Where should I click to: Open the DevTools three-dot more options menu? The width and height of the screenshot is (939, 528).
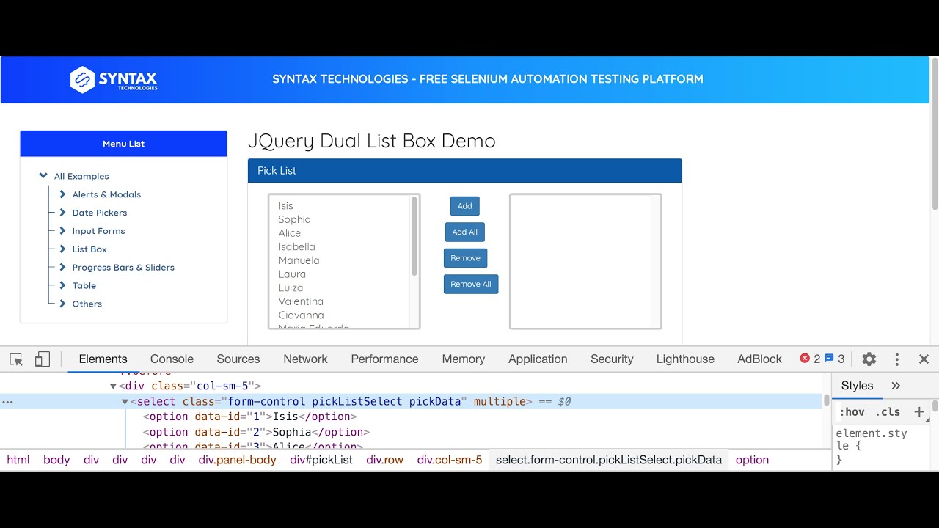pyautogui.click(x=896, y=359)
